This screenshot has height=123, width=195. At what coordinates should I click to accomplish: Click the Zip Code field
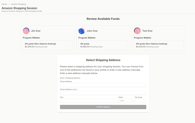(140, 101)
